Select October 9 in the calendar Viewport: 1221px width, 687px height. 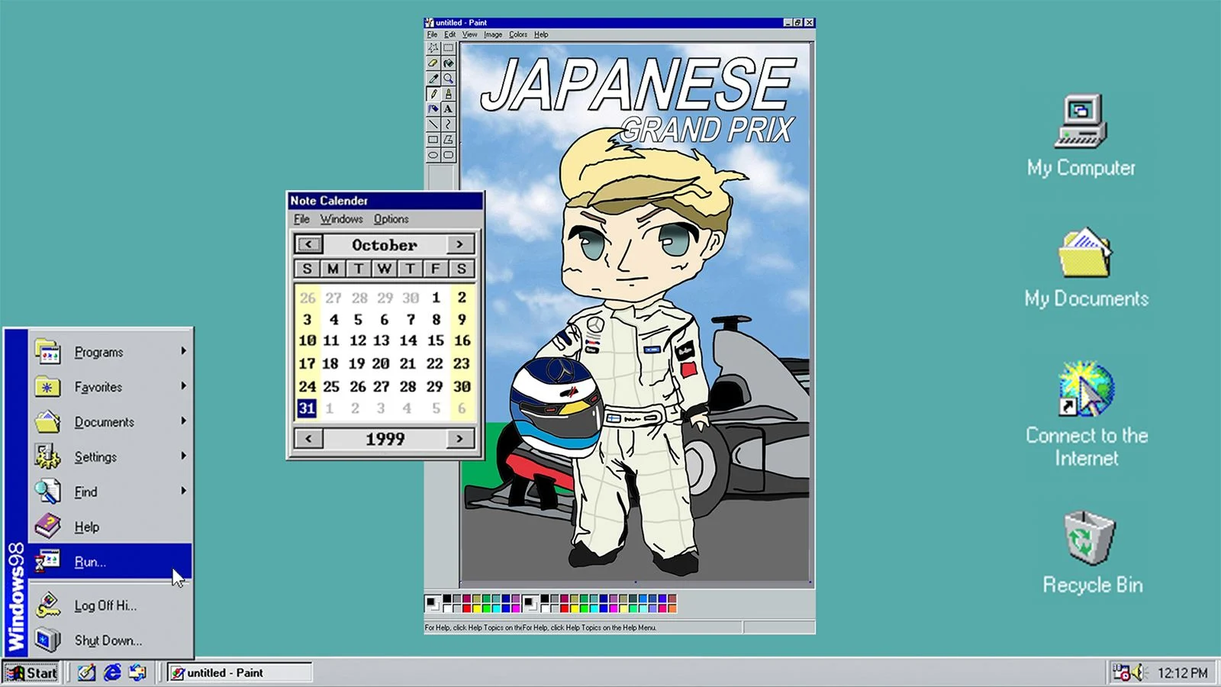[462, 319]
